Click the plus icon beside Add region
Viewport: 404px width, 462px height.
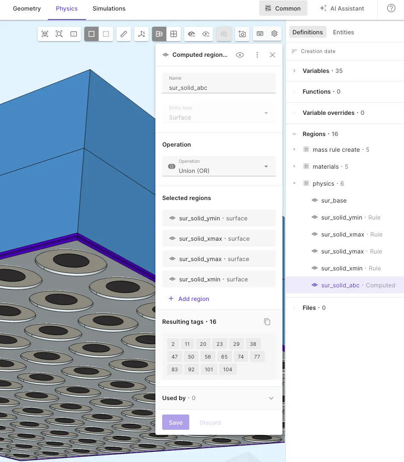171,298
